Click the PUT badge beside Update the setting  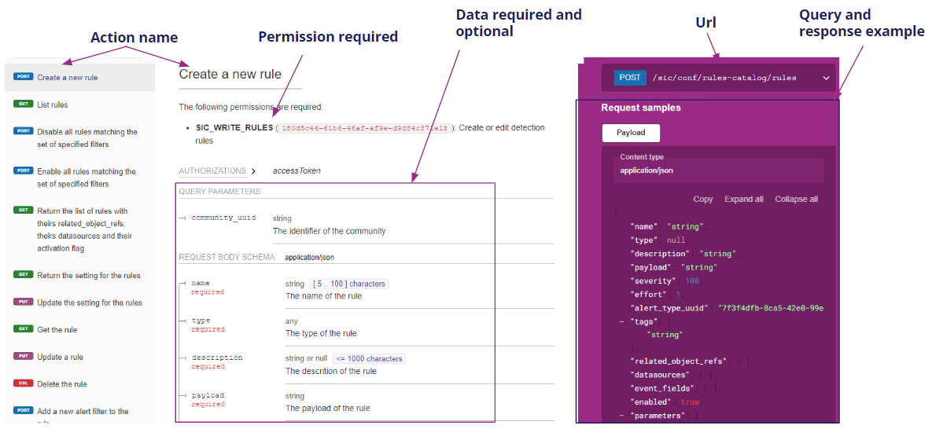tap(24, 302)
